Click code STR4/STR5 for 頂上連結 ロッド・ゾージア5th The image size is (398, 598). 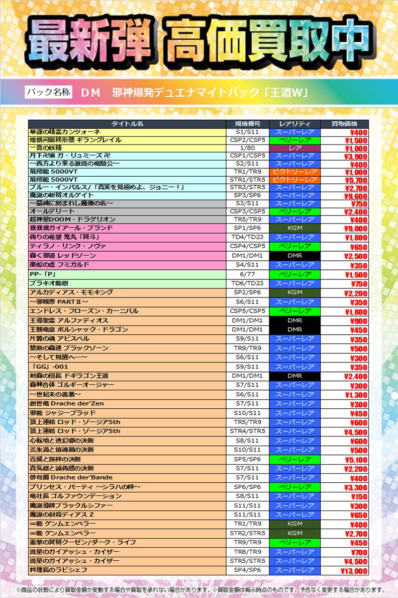point(247,431)
